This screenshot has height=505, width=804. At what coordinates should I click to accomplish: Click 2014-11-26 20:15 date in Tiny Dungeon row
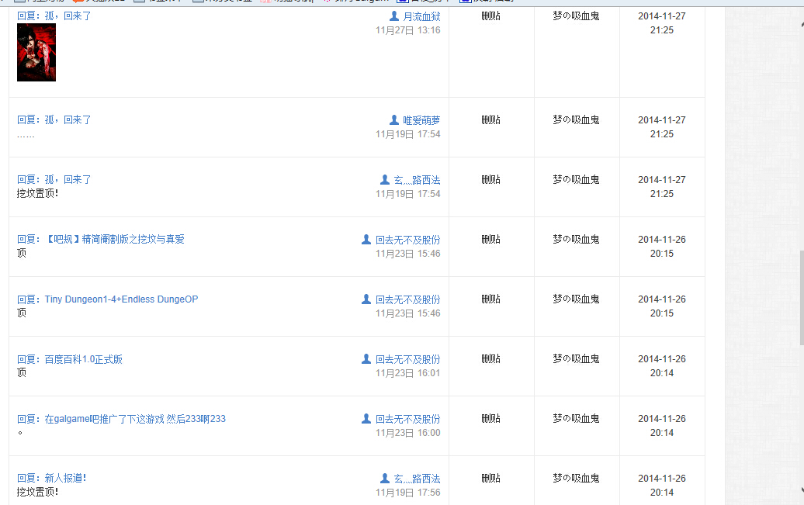[x=661, y=306]
